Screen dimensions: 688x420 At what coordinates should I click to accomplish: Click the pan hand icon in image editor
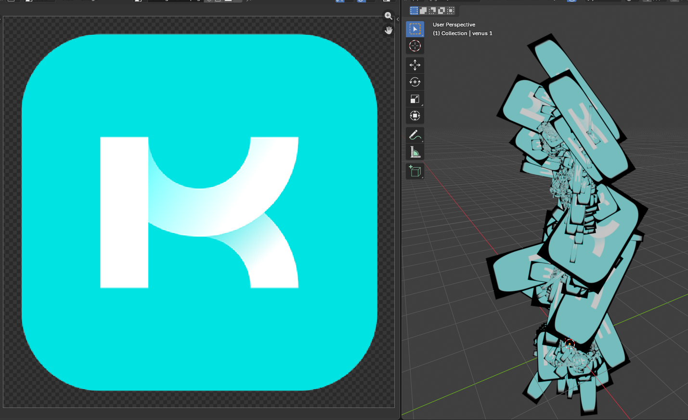click(x=389, y=30)
